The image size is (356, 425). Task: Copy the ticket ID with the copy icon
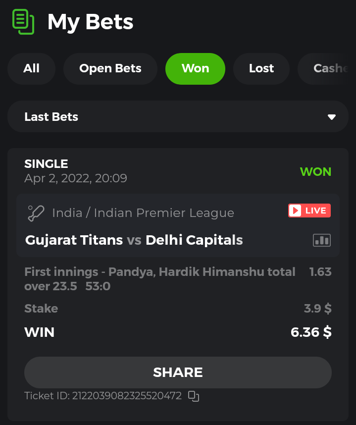tap(194, 396)
